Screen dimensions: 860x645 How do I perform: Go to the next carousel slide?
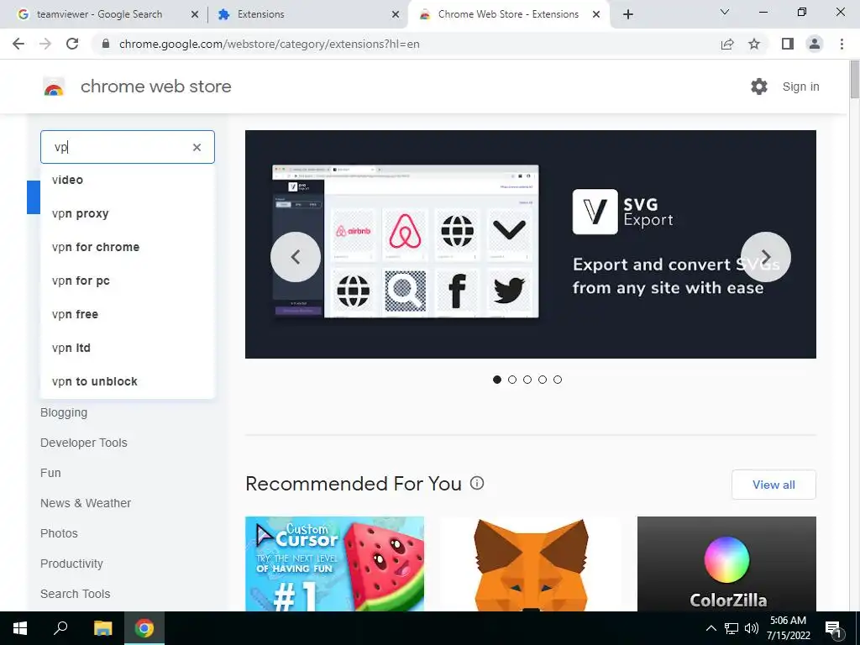766,257
